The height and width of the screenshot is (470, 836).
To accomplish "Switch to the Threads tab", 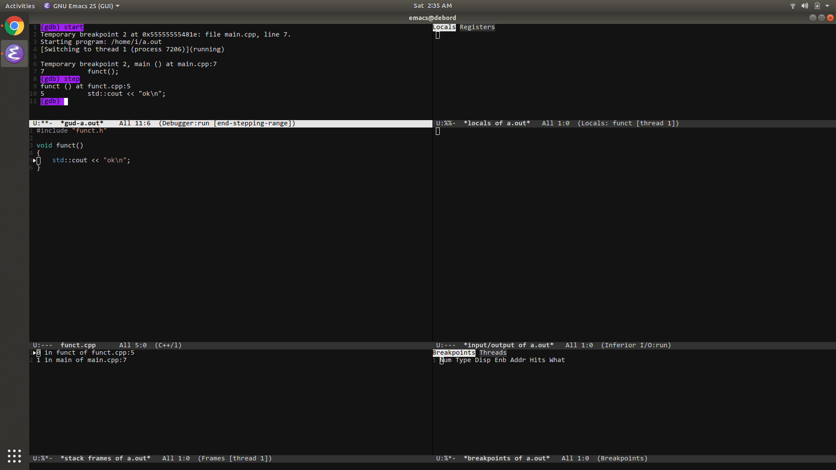I will point(492,352).
